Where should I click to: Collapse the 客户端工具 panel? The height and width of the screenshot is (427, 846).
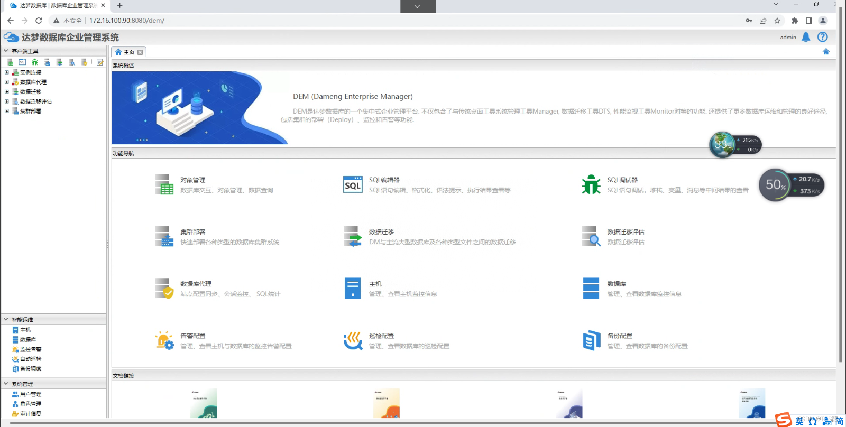[x=6, y=51]
